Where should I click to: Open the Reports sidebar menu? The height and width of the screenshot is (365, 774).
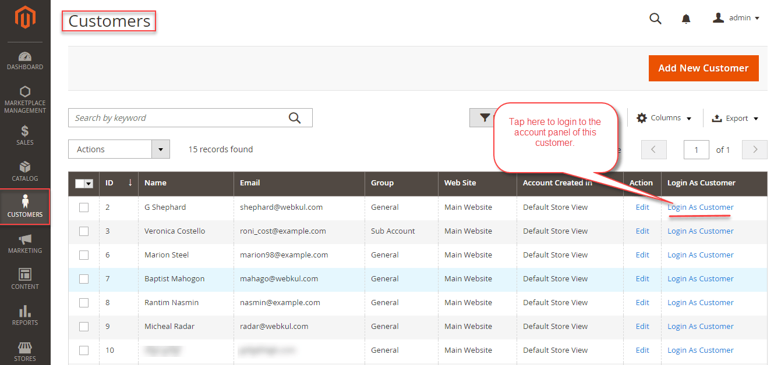[x=25, y=316]
